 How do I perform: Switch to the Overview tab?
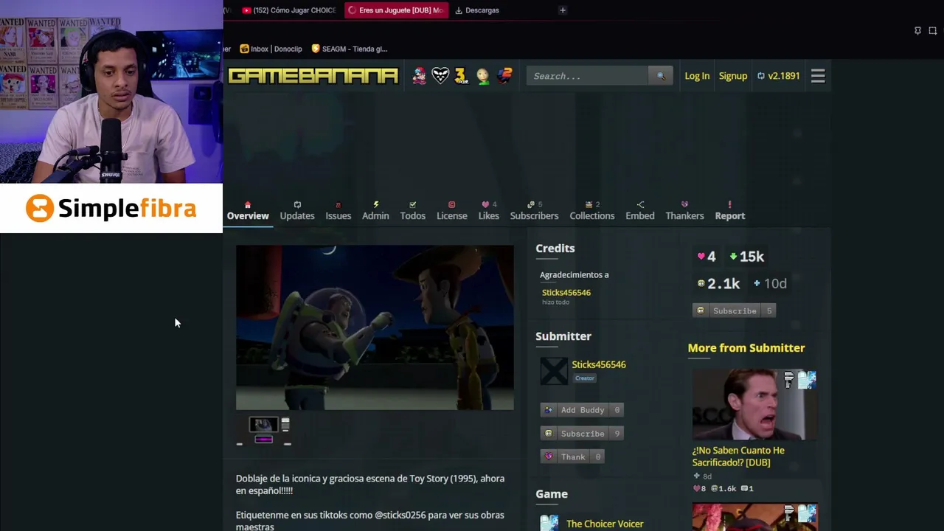tap(248, 211)
